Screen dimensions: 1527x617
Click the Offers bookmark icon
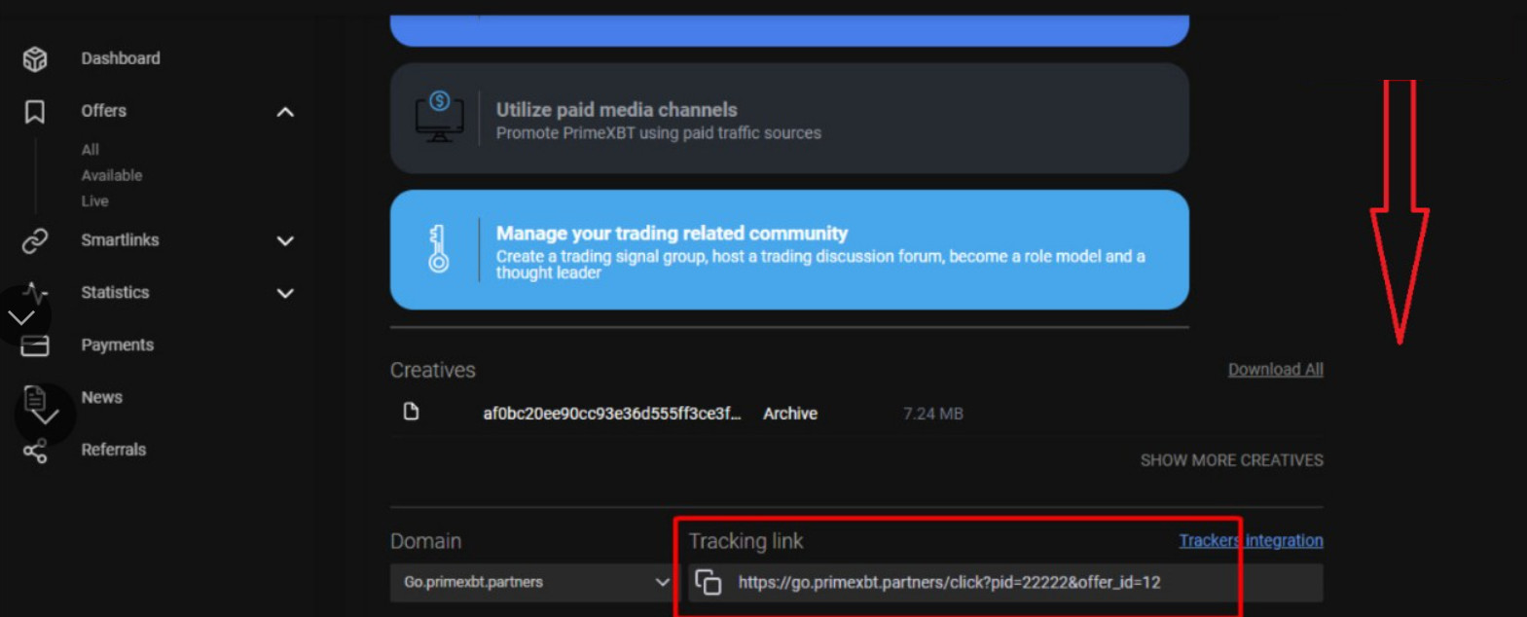tap(35, 112)
